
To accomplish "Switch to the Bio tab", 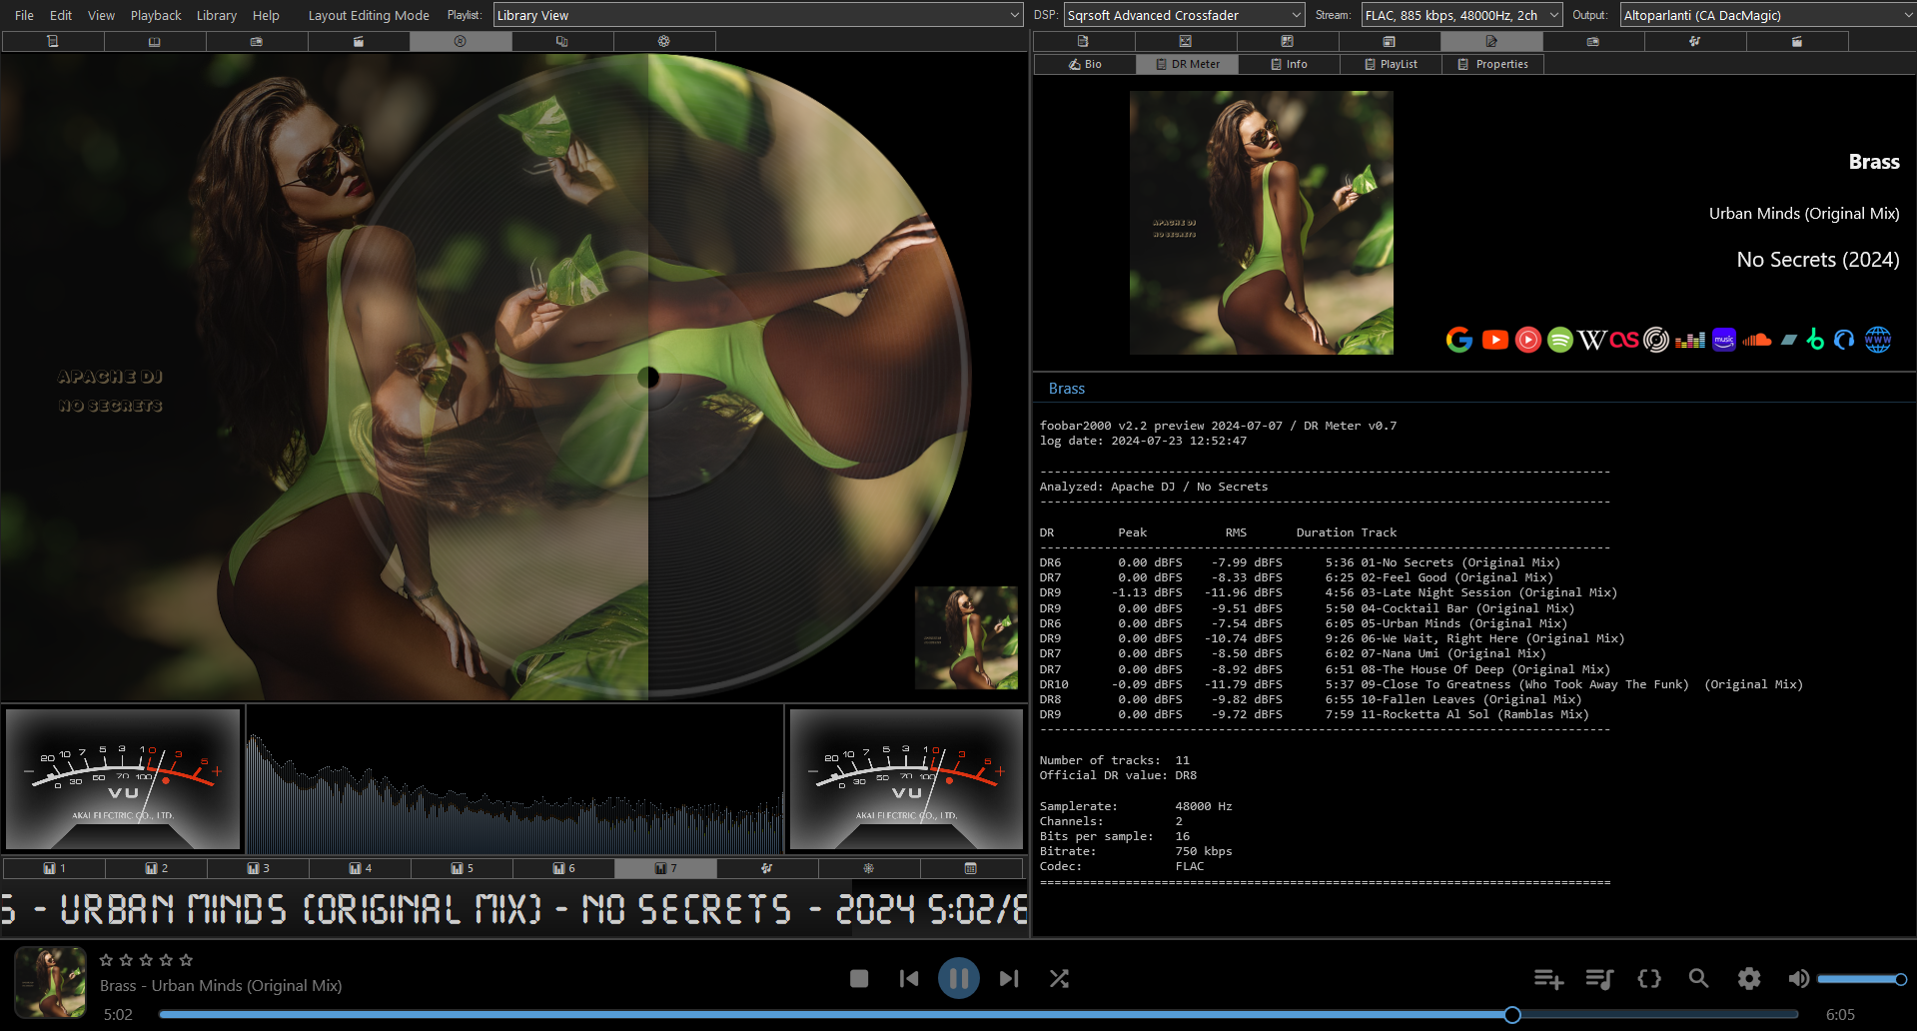I will 1085,64.
